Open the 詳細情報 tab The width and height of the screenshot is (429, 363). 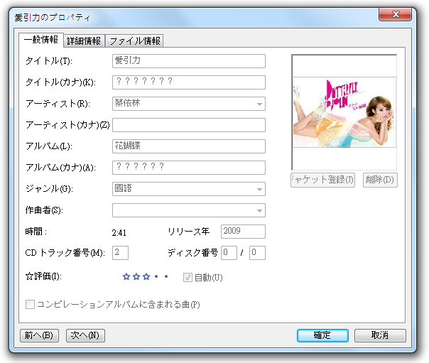click(84, 41)
